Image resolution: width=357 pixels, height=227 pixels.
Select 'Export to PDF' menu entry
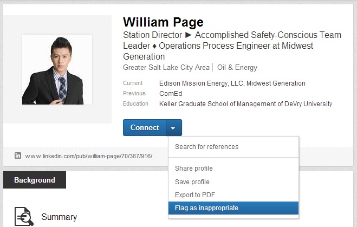196,195
